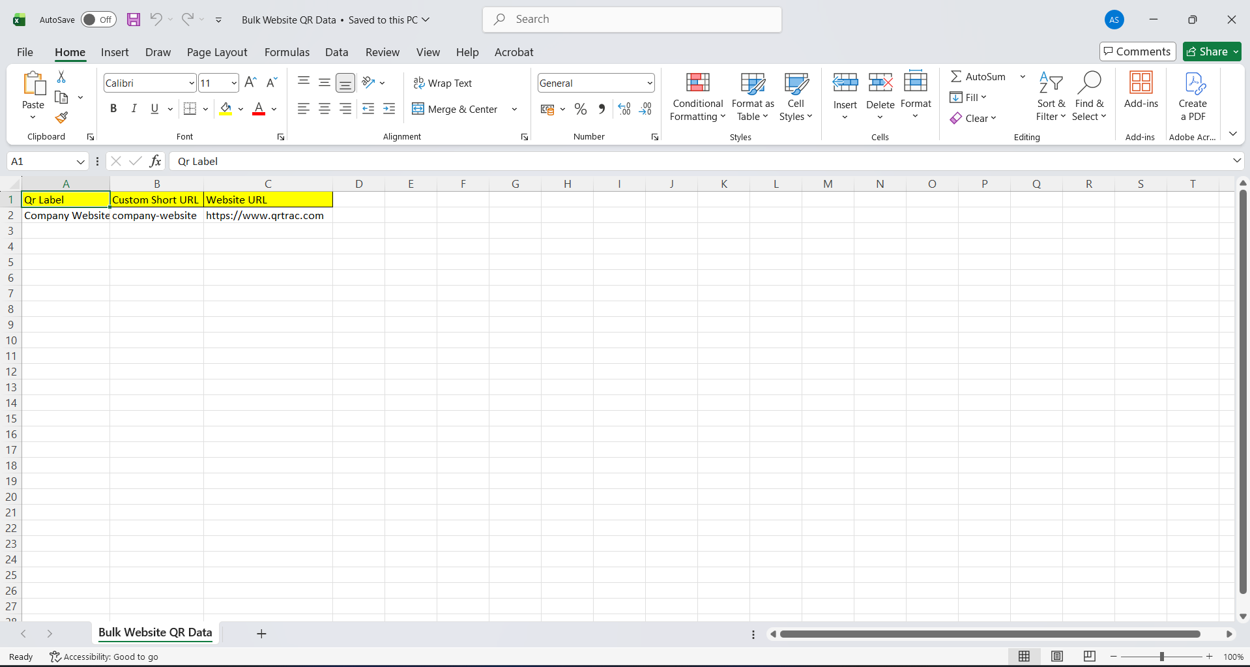The height and width of the screenshot is (667, 1250).
Task: Click the Increase Decimal icon
Action: (624, 109)
